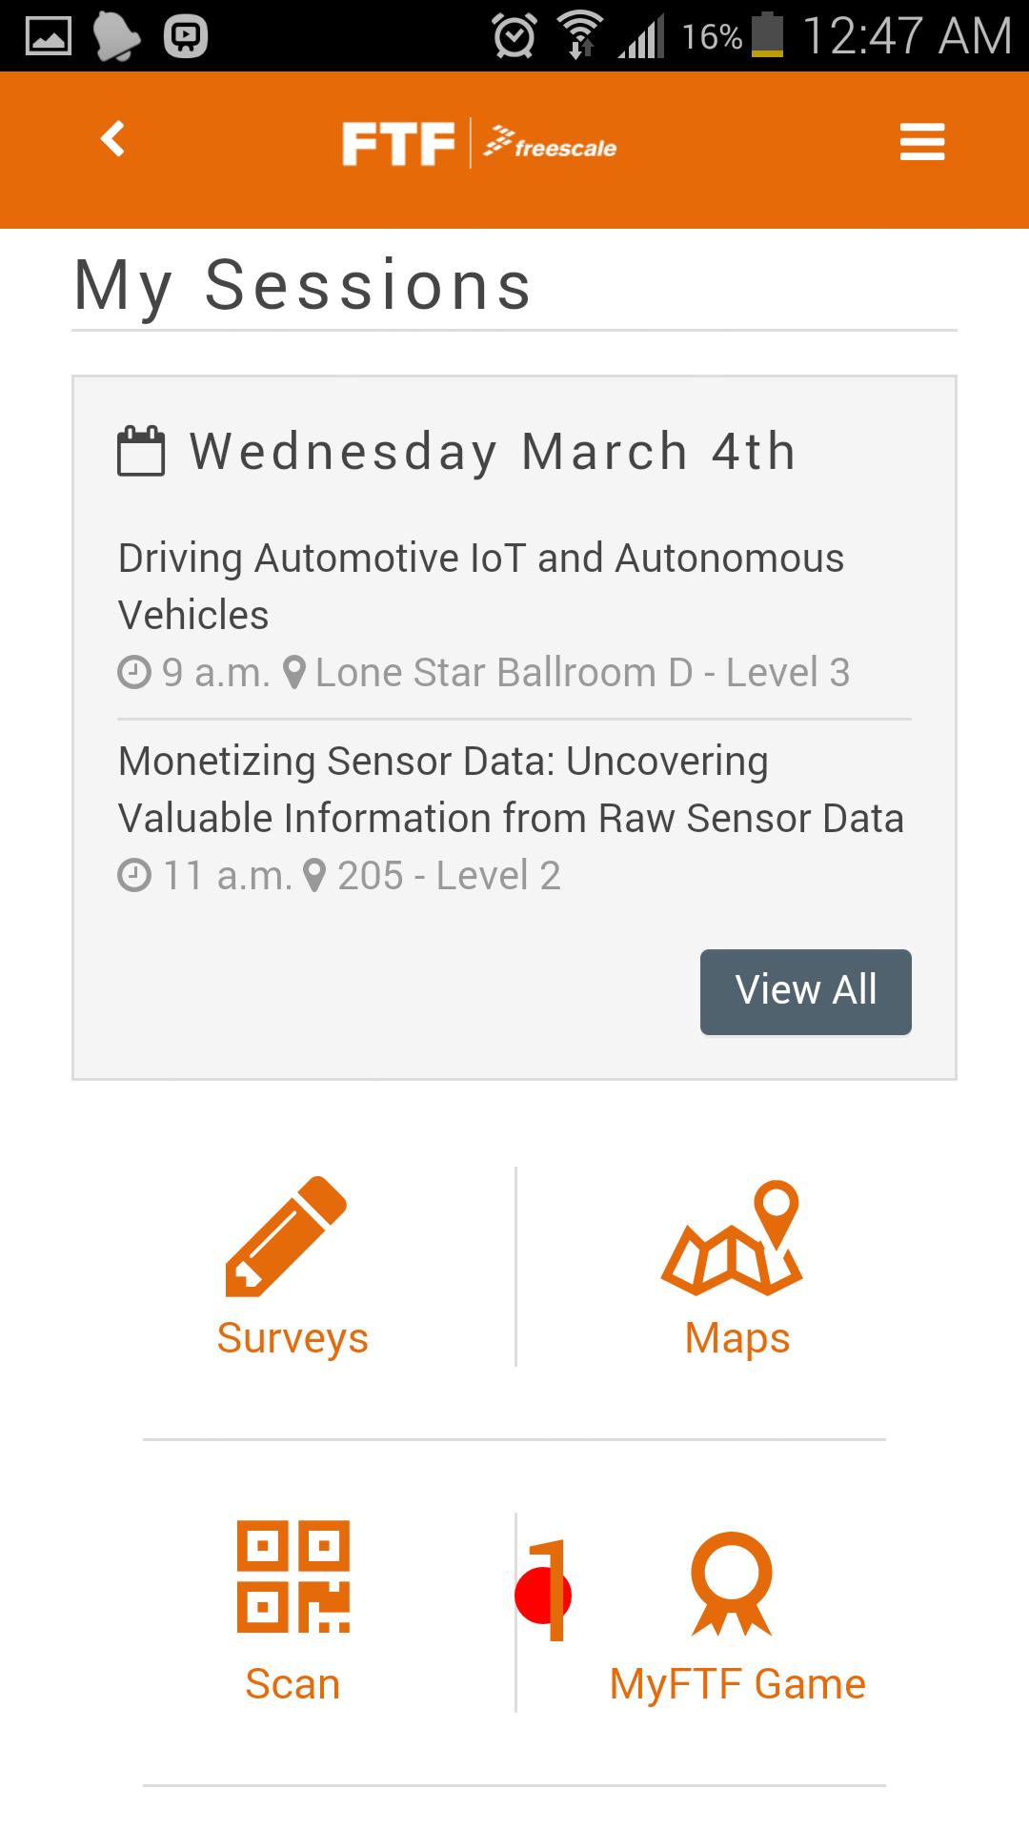This screenshot has width=1029, height=1830.
Task: Tap the Surveys label
Action: point(293,1338)
